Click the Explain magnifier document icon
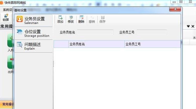Screen dimensions: 196x109 coord(20,45)
